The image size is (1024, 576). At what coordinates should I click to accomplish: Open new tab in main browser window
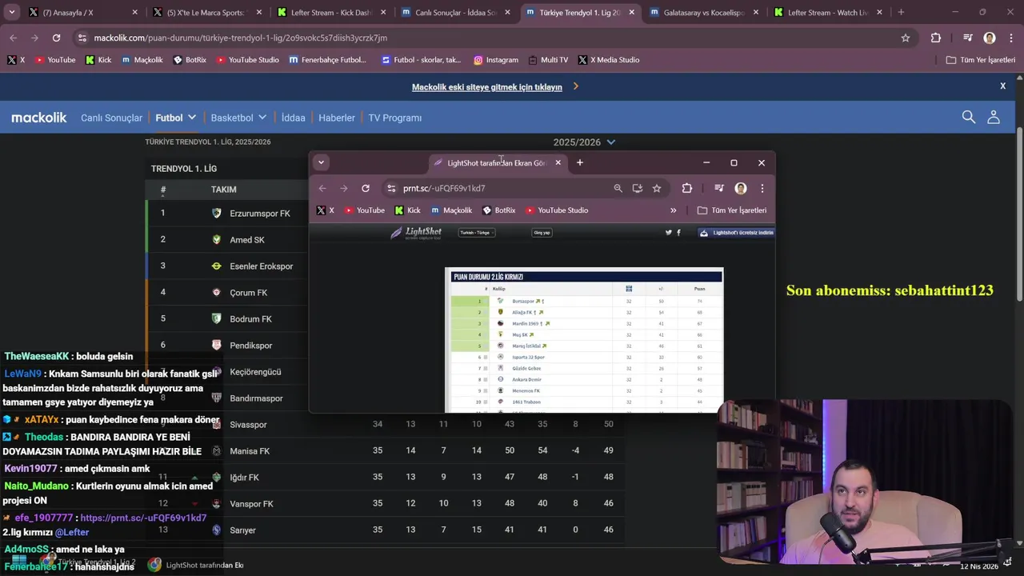(x=901, y=12)
